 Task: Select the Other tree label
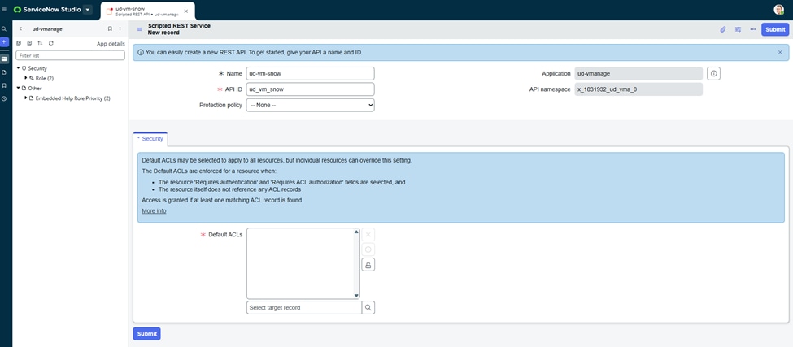tap(35, 89)
